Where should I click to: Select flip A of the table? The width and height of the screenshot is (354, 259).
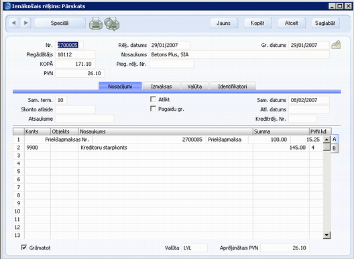[335, 139]
